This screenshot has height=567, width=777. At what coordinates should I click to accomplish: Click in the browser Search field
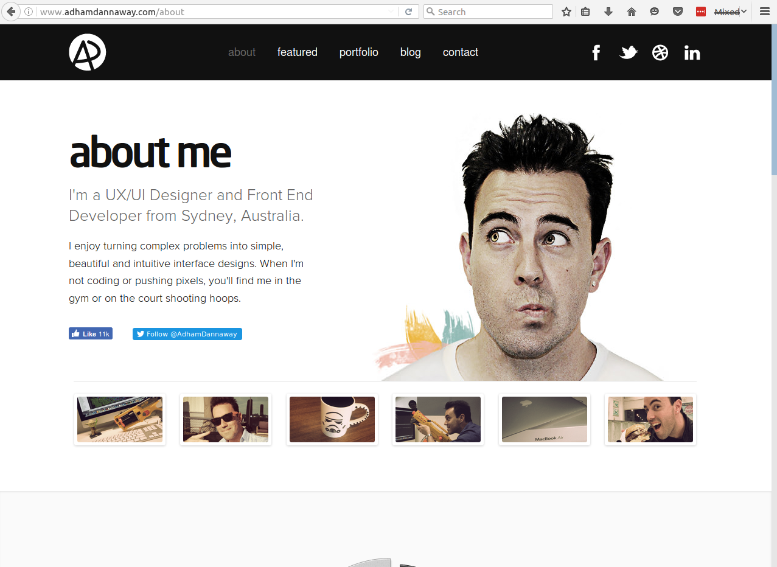(x=493, y=12)
